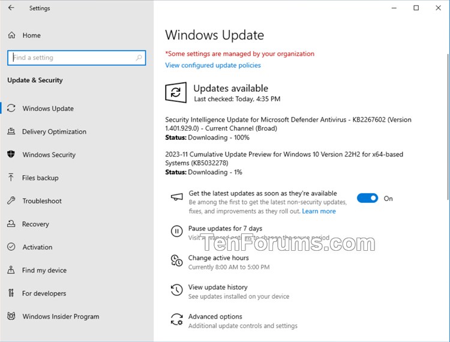The image size is (450, 342).
Task: Click the pause icon for Pause updates
Action: (177, 231)
